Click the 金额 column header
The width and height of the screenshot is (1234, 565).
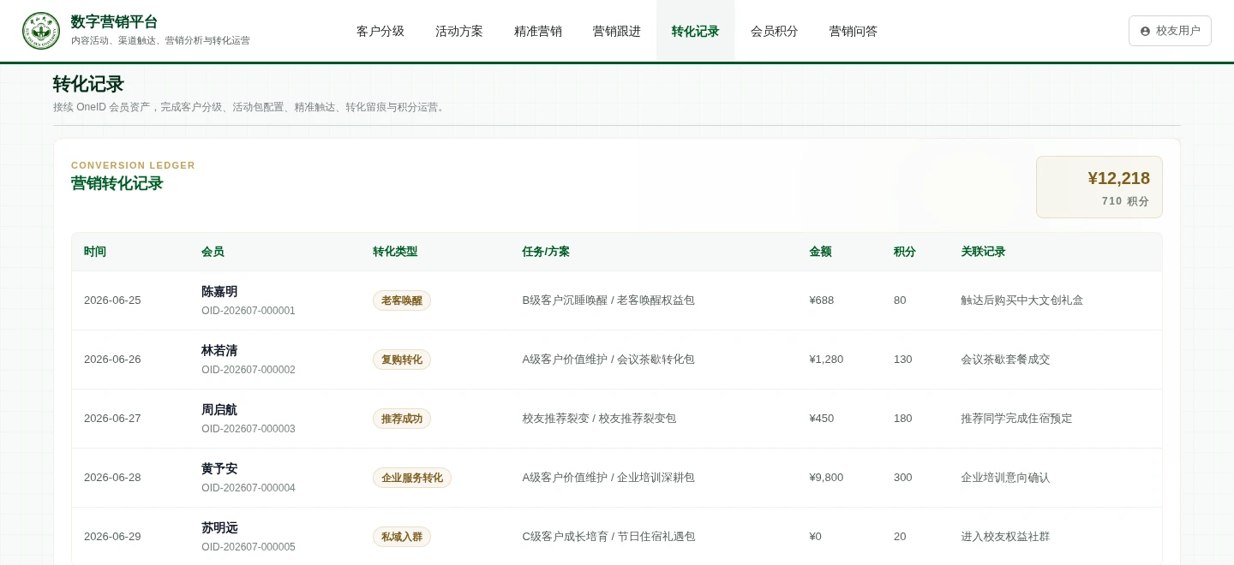pyautogui.click(x=820, y=252)
